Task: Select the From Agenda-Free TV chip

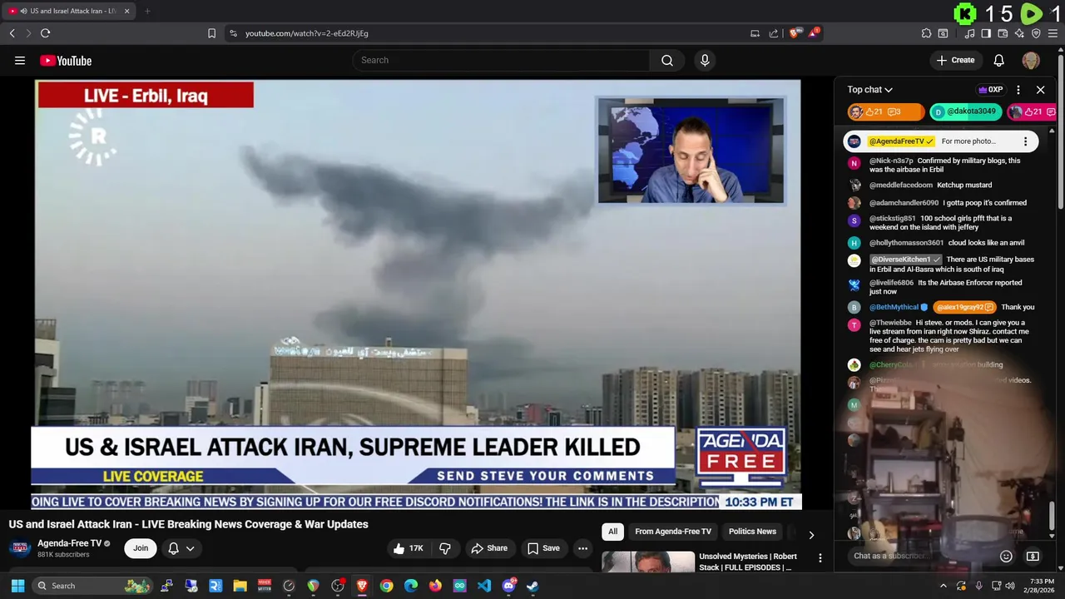Action: click(673, 532)
